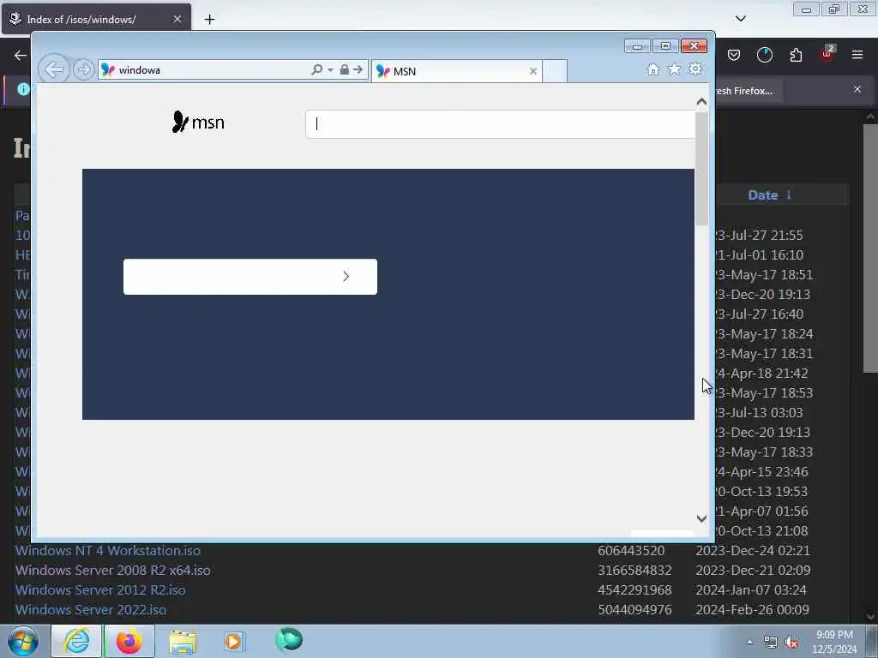Viewport: 878px width, 658px height.
Task: Expand the IE address bar dropdown arrow
Action: click(330, 70)
